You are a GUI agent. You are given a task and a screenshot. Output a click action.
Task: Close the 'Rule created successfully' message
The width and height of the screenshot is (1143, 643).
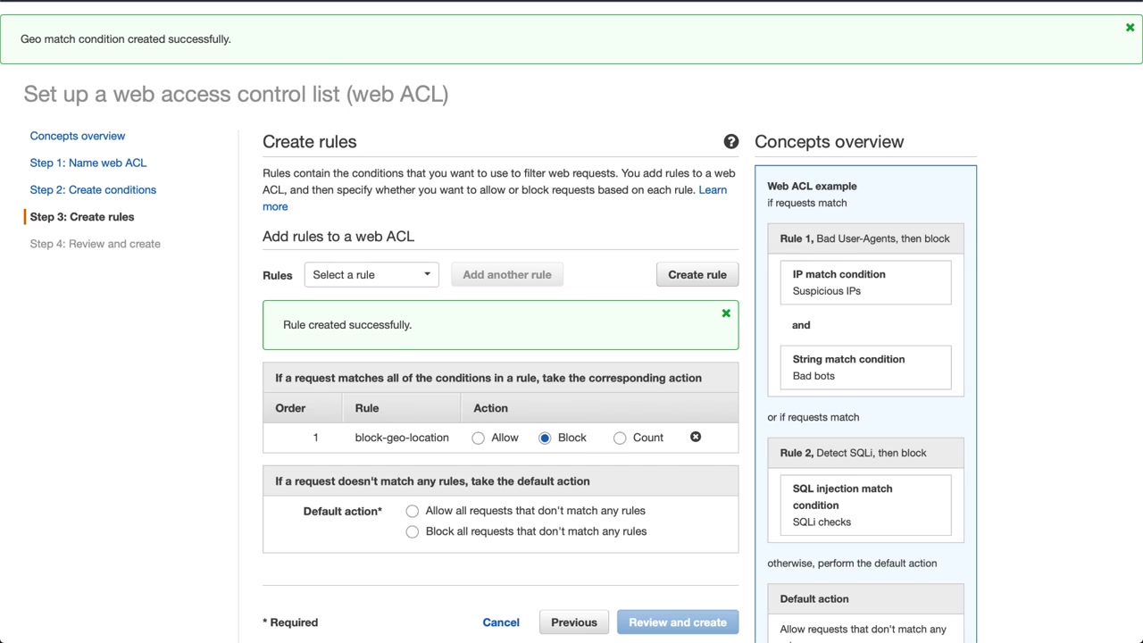[x=726, y=313]
